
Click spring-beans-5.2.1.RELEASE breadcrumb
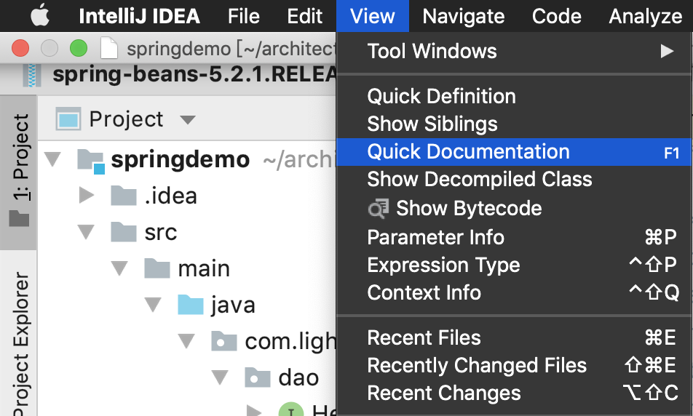[x=194, y=74]
